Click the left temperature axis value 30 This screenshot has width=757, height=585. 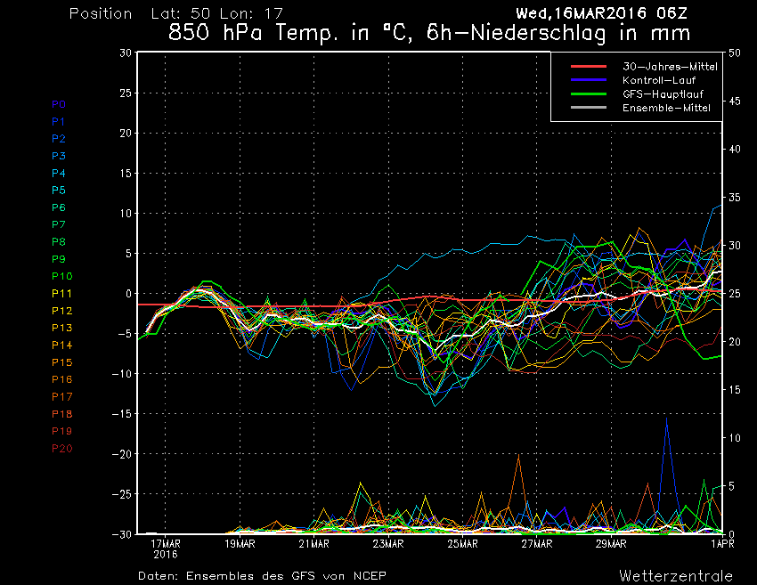(126, 53)
